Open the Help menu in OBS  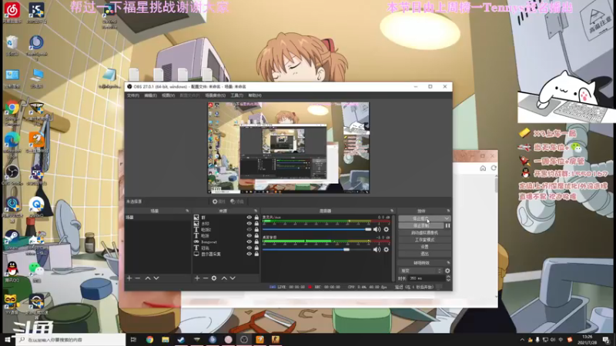(255, 95)
